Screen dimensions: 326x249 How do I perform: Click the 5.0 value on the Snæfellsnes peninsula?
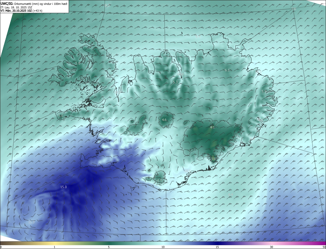[x=61, y=116]
